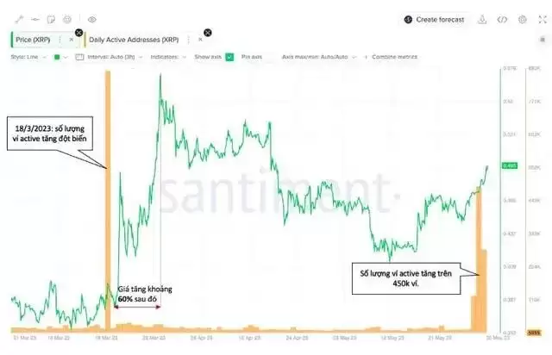Click the Create forecast button
The width and height of the screenshot is (552, 355).
coord(435,19)
